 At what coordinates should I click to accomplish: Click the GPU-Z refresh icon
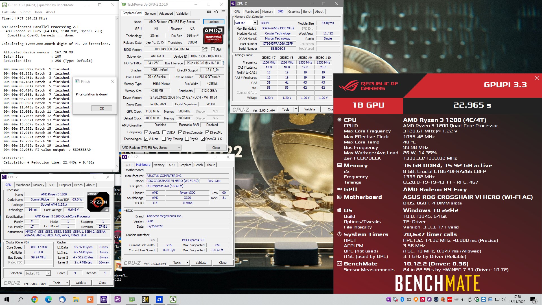click(x=216, y=12)
